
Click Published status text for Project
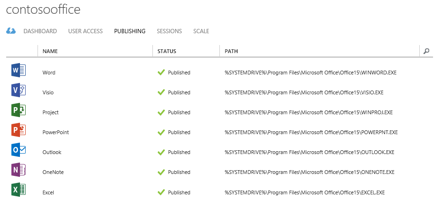[x=179, y=112]
